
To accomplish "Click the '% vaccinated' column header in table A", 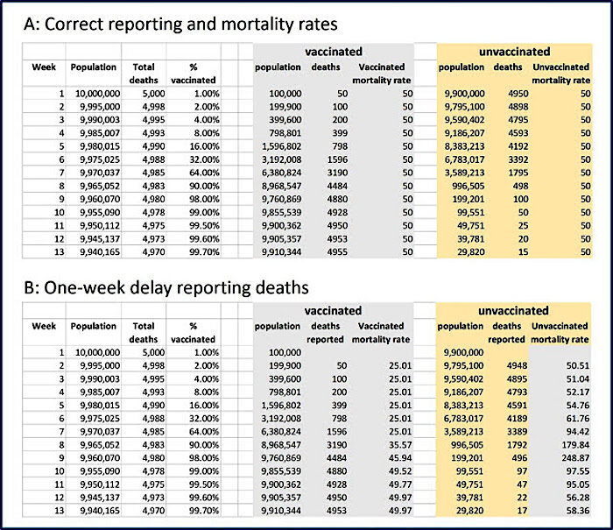I will coord(194,74).
